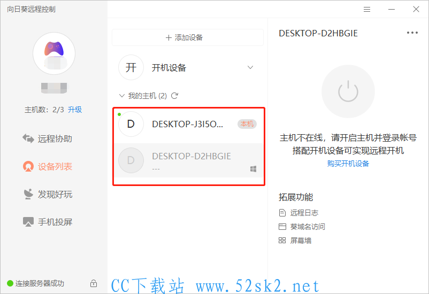Open the hamburger menu icon
Image resolution: width=429 pixels, height=294 pixels.
click(367, 10)
